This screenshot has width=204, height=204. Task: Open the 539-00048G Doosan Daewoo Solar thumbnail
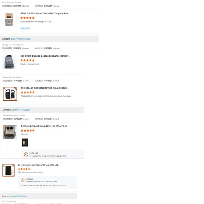(x=10, y=94)
